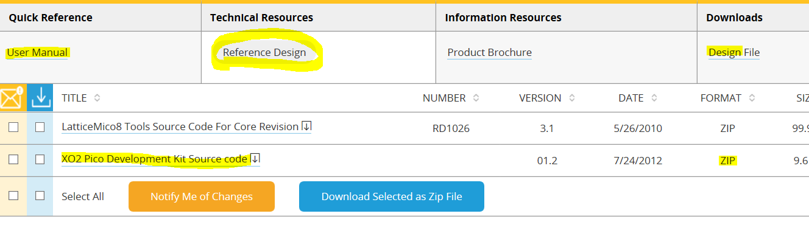Tick the Select All notify checkbox
Viewport: 809px width, 236px height.
[13, 196]
